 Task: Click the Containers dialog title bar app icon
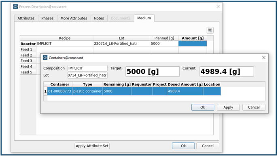(x=45, y=57)
